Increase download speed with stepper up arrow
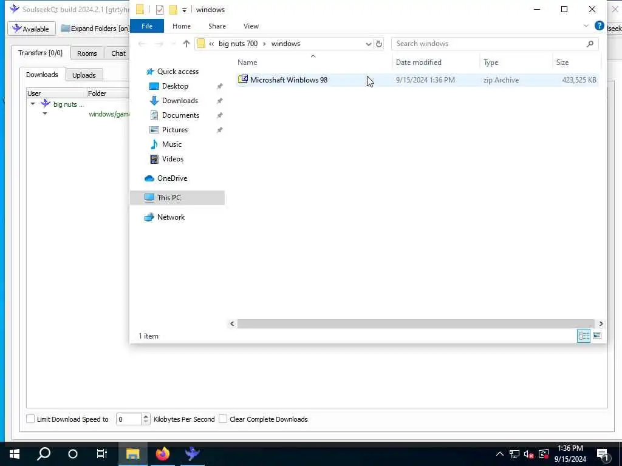Image resolution: width=622 pixels, height=466 pixels. 146,416
